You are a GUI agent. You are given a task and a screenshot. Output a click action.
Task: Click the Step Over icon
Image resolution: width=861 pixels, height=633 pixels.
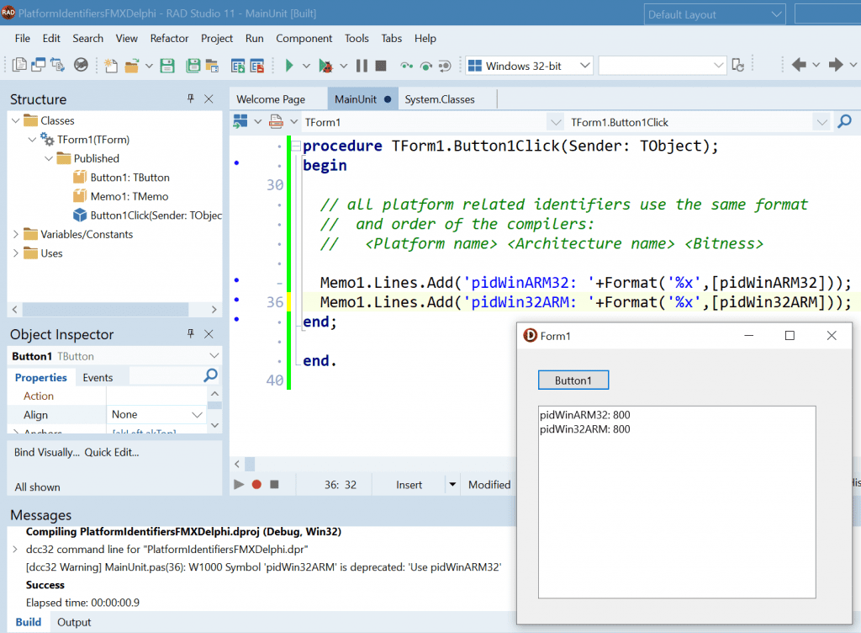[x=425, y=66]
